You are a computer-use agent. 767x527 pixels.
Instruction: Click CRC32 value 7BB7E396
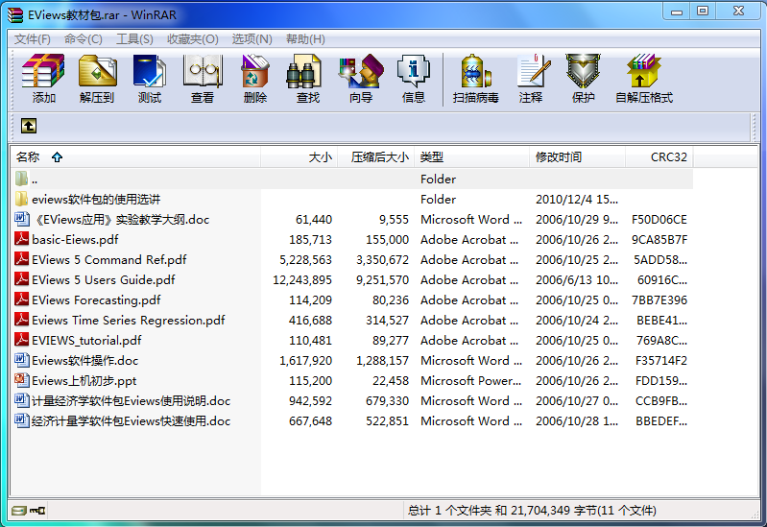[659, 299]
